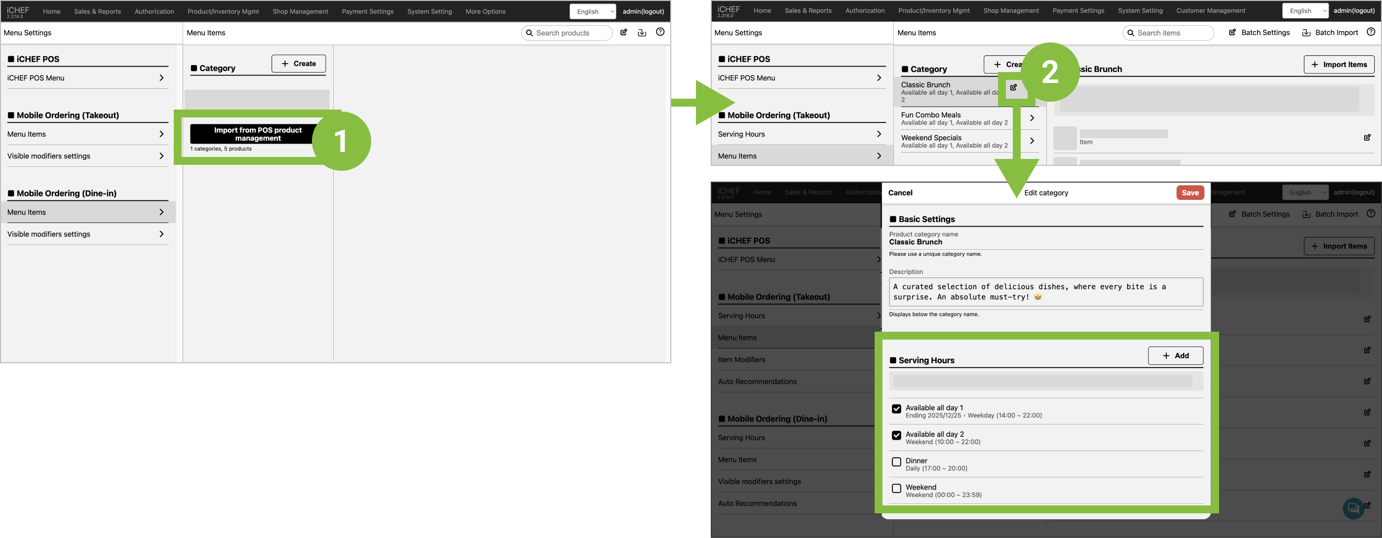Click Import from POS product management button
The width and height of the screenshot is (1382, 538).
point(258,134)
